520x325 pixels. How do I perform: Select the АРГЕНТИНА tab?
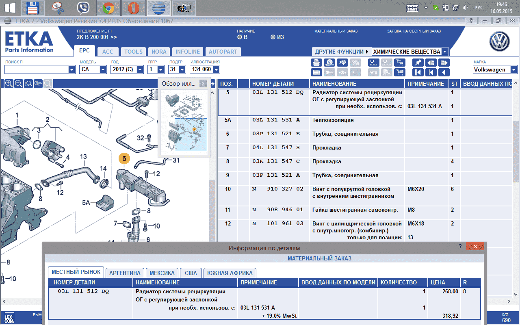coord(125,273)
